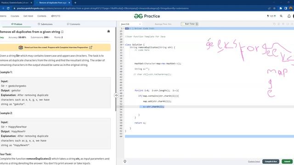The image size is (294, 165).
Task: Close the Remove all duplicates tab
Action: 69,3
